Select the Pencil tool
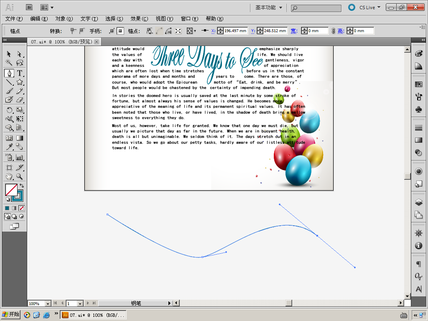 [19, 91]
